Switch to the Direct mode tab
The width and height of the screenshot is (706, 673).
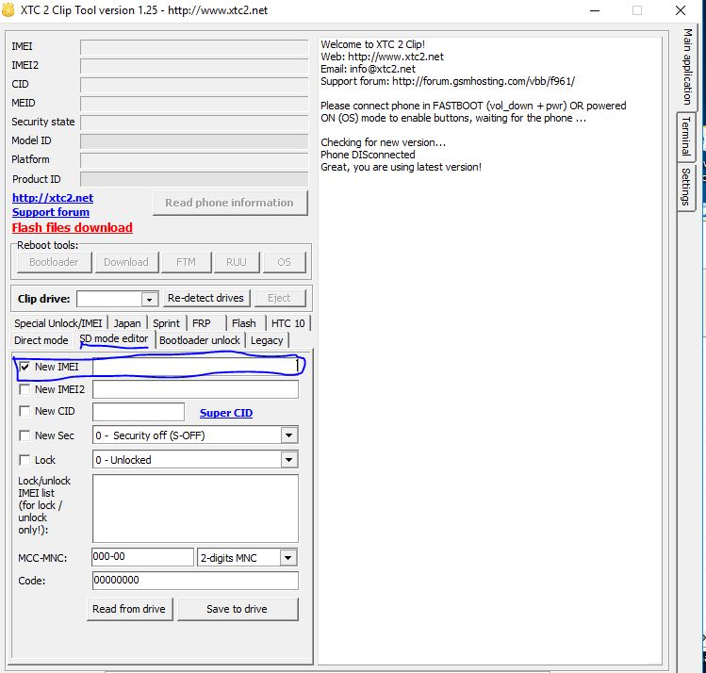pyautogui.click(x=41, y=340)
